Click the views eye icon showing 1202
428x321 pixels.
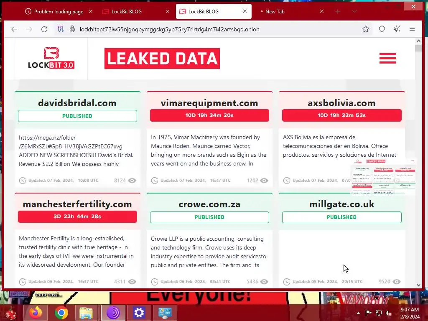264,181
